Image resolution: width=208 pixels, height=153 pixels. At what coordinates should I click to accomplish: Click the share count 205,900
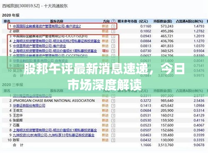click(167, 111)
